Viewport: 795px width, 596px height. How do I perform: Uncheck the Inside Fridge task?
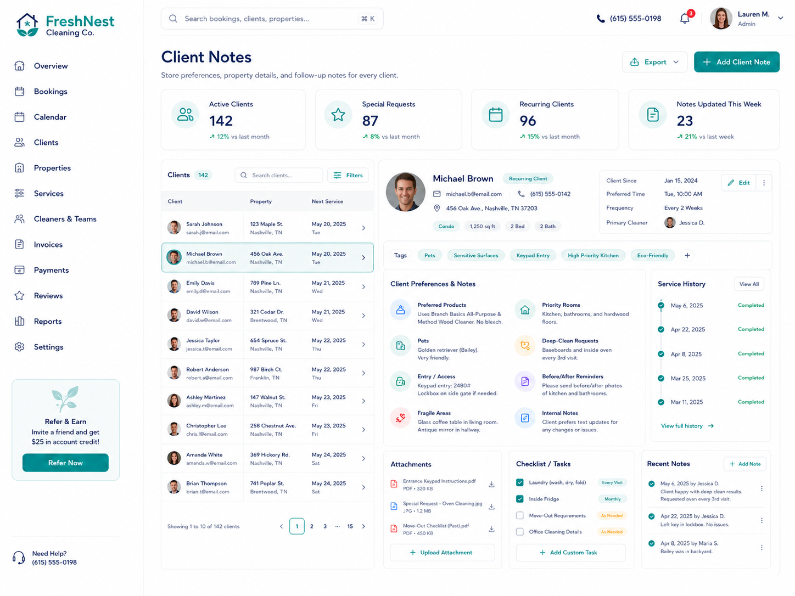pos(519,499)
